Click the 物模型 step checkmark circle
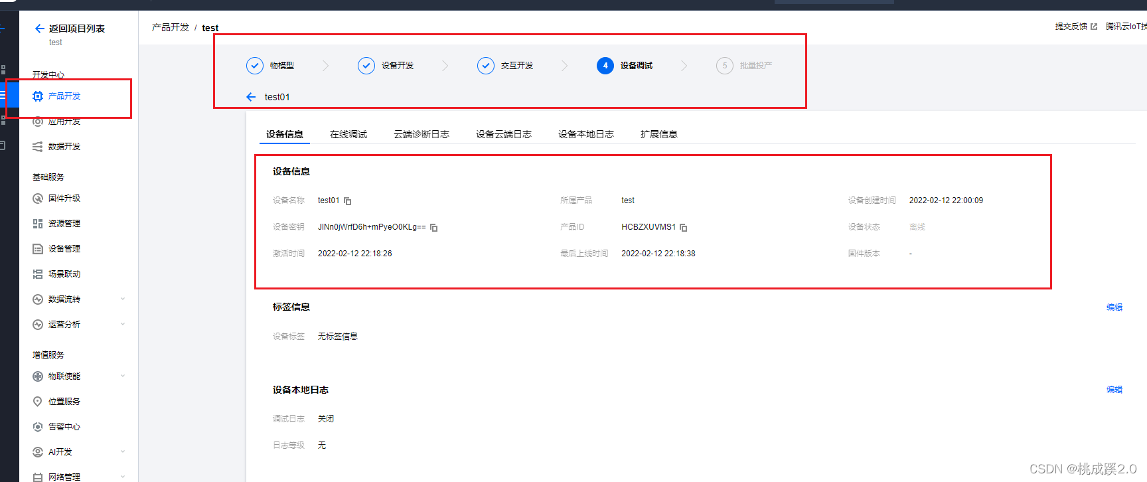This screenshot has width=1147, height=482. (255, 66)
